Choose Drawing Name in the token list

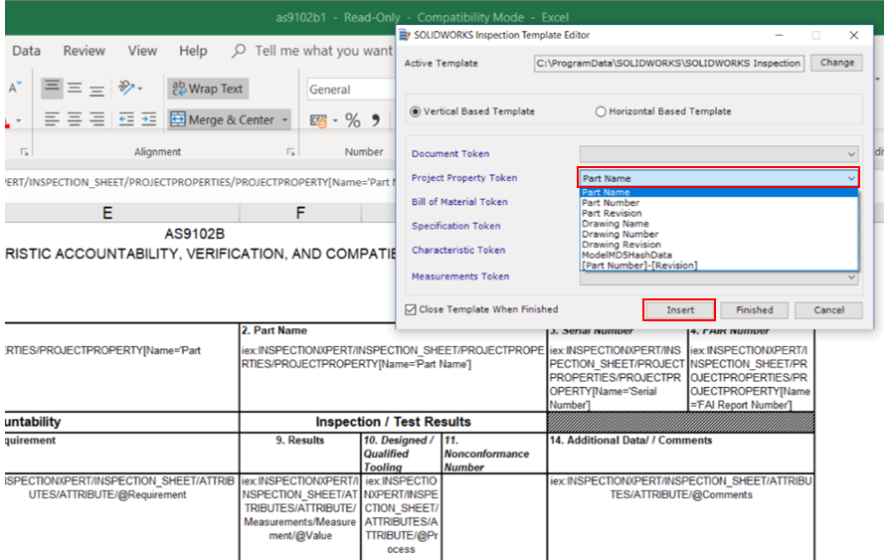[x=719, y=224]
